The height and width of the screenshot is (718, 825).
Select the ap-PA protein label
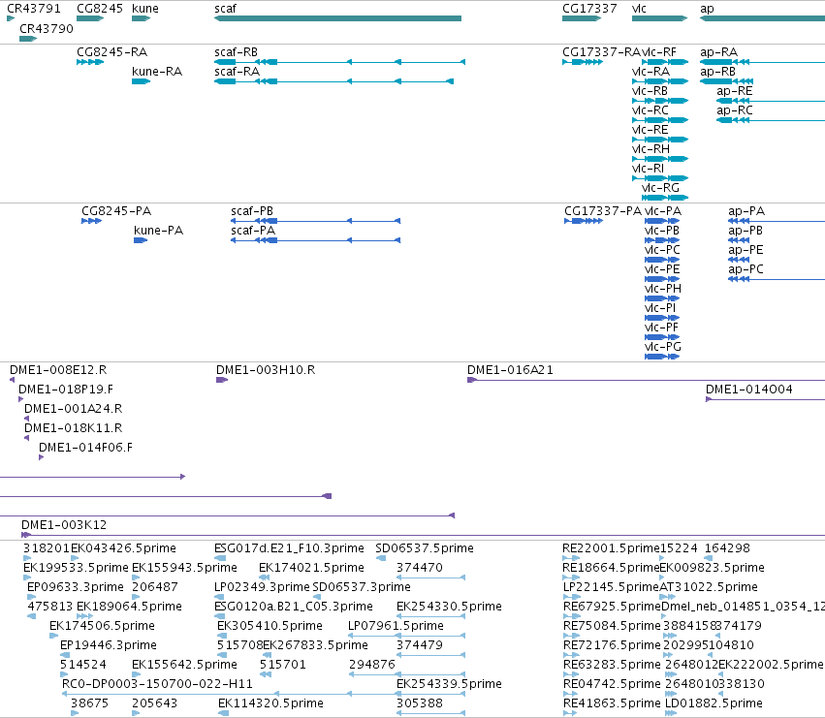click(746, 211)
